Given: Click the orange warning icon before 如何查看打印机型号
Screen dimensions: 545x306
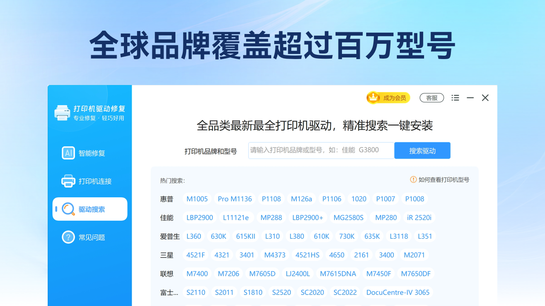Looking at the screenshot, I should pos(413,180).
